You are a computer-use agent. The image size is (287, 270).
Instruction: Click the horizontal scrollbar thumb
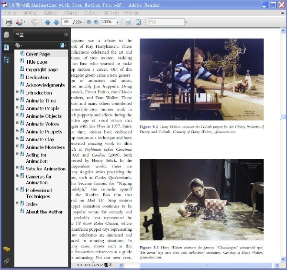point(205,265)
